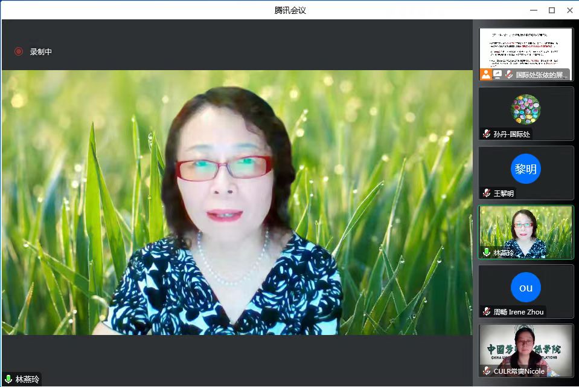The height and width of the screenshot is (387, 579).
Task: Click the green mic icon on 林燕玲 thumbnail
Action: tap(486, 252)
